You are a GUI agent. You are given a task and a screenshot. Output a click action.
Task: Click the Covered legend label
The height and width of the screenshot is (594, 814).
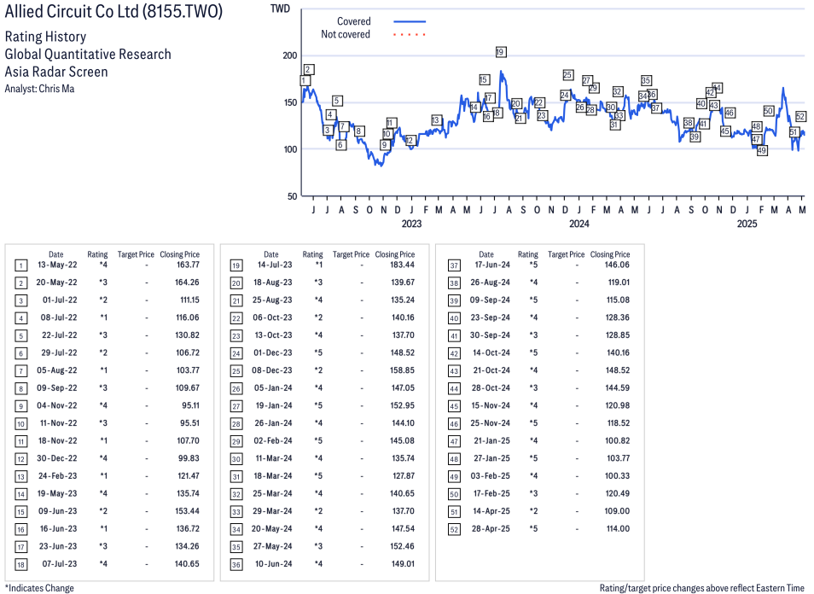tap(353, 21)
